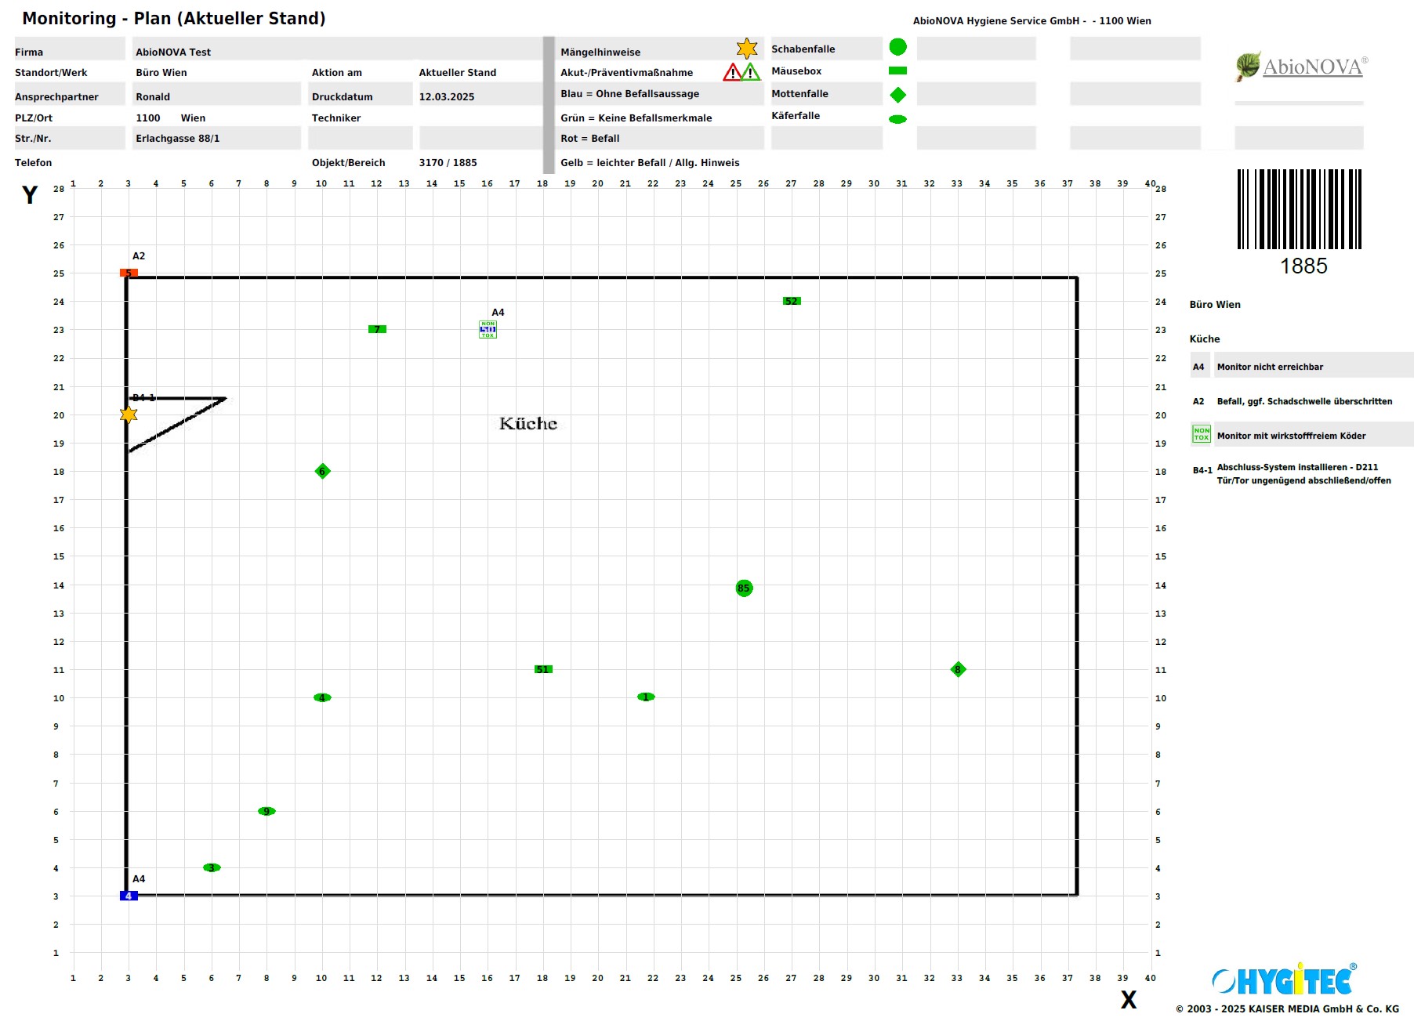Select green mouse box marker 52
Screen dimensions: 1414x1021
(792, 301)
